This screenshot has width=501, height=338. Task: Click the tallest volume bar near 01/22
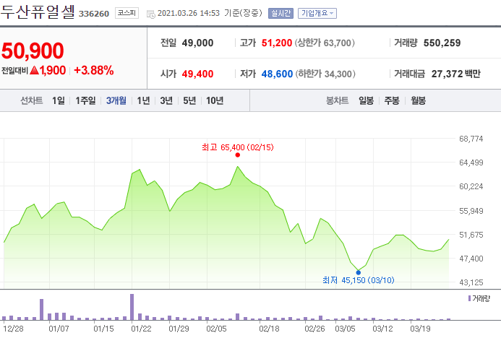click(x=132, y=307)
